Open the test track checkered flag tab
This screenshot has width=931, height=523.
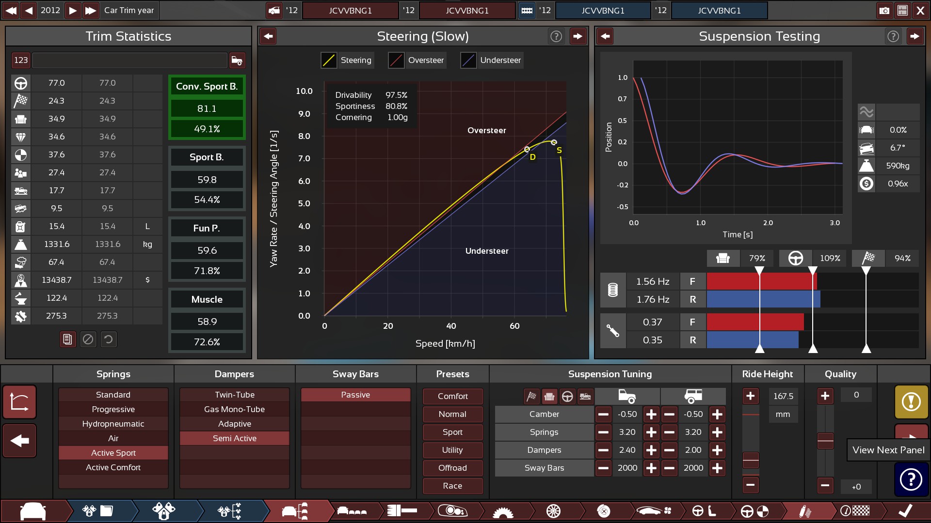tap(855, 511)
